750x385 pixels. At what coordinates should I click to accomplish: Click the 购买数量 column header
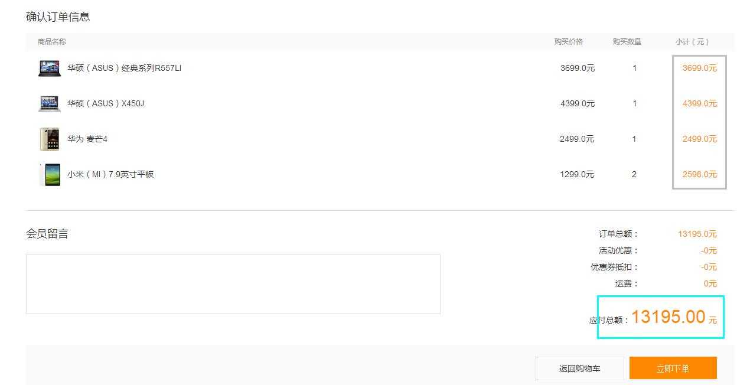[627, 42]
